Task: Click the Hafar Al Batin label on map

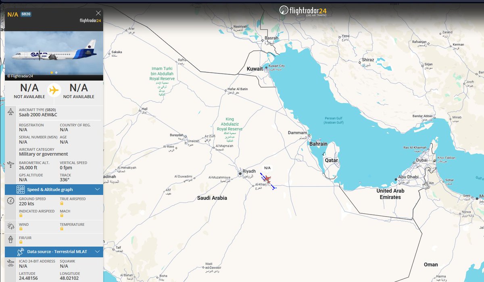Action: point(237,88)
